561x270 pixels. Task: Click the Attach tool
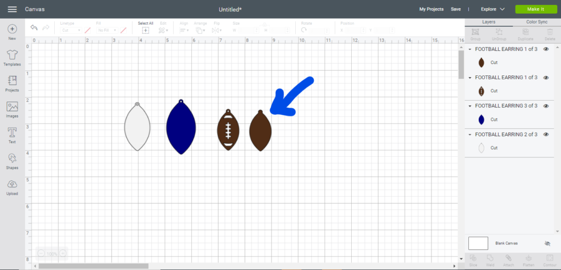tap(508, 261)
